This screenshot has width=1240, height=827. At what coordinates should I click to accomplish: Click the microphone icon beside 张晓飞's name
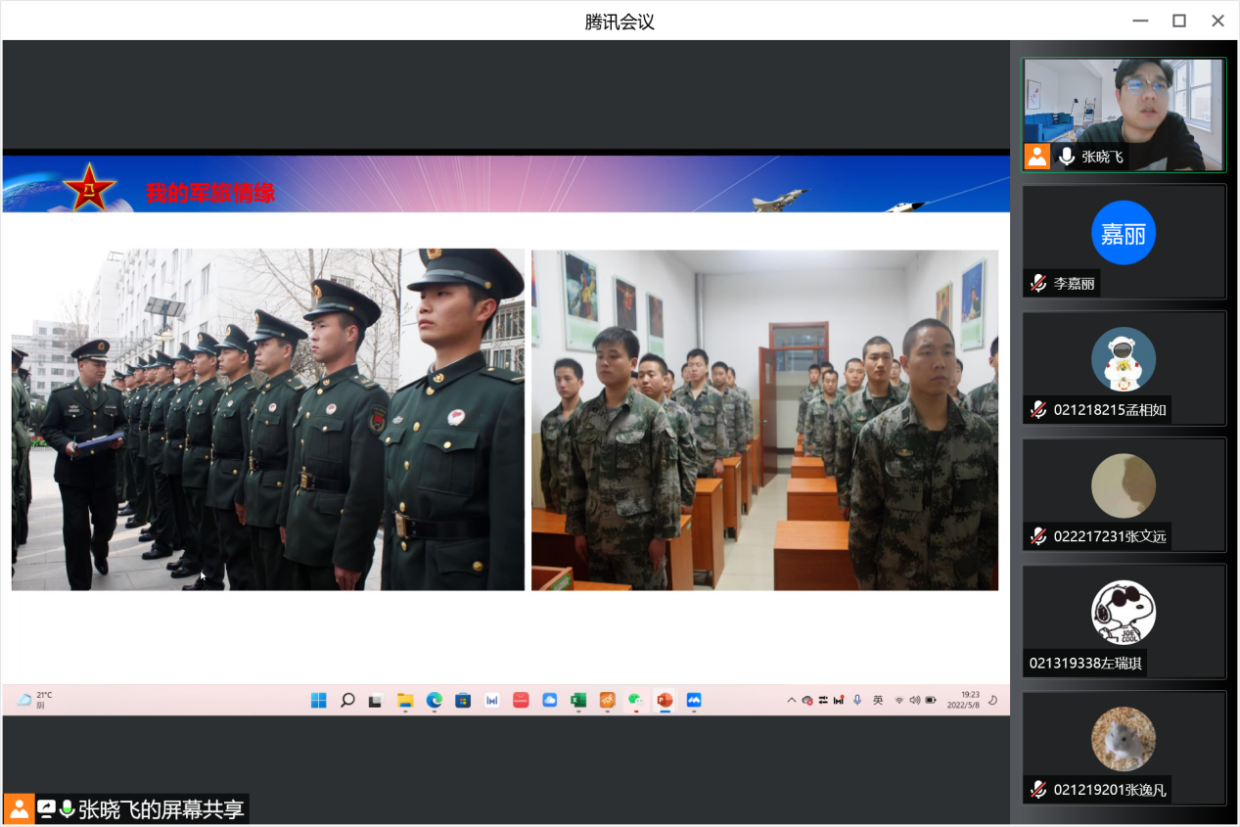pos(1066,157)
